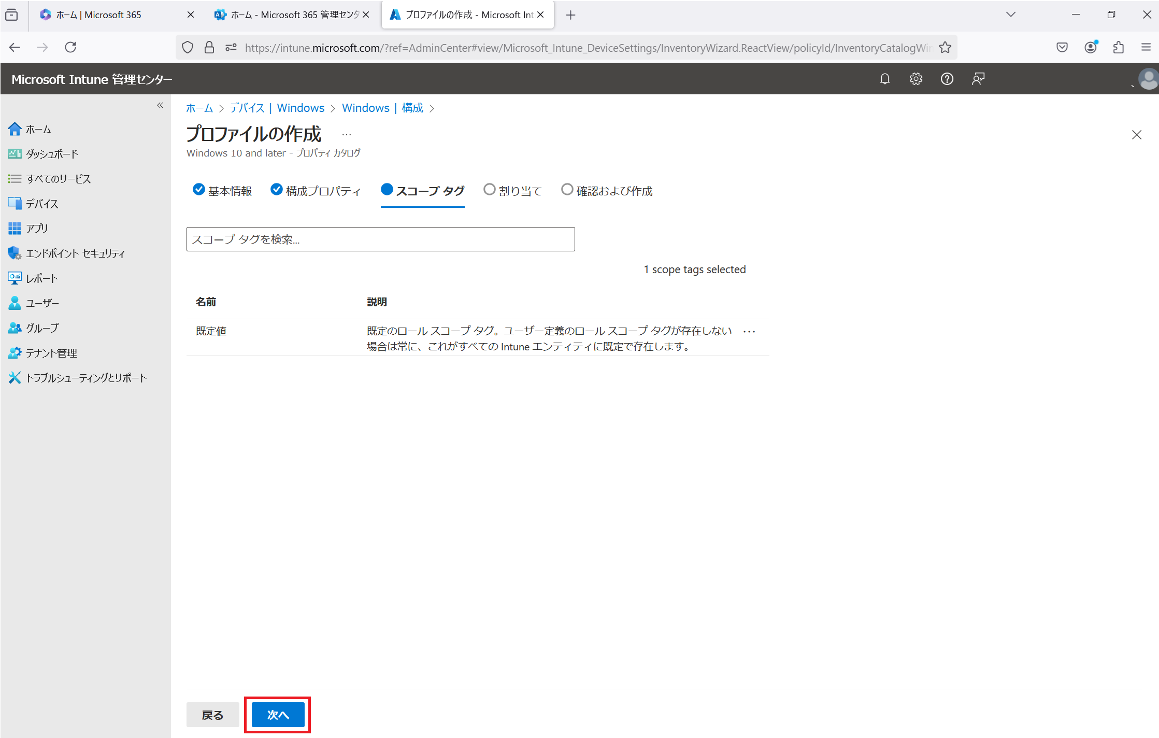This screenshot has height=738, width=1159.
Task: Bookmark this page with star icon
Action: point(945,48)
